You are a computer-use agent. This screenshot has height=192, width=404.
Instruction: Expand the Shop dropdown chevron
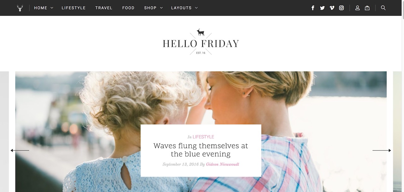tap(161, 8)
